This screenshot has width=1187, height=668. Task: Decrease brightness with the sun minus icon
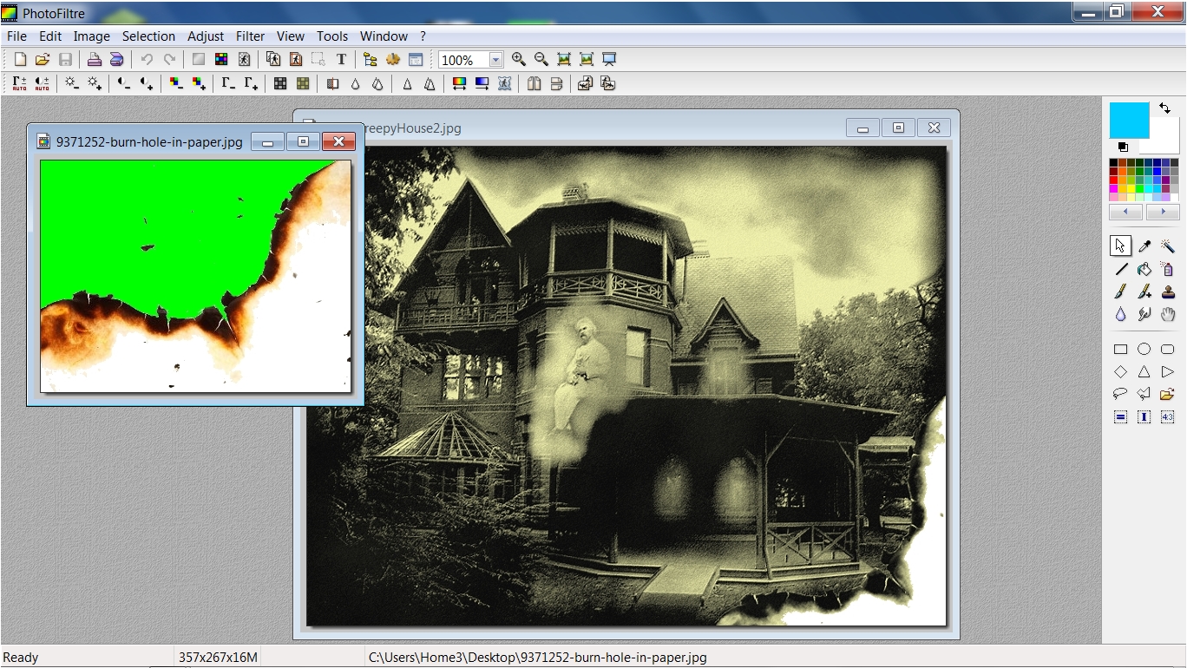tap(72, 83)
